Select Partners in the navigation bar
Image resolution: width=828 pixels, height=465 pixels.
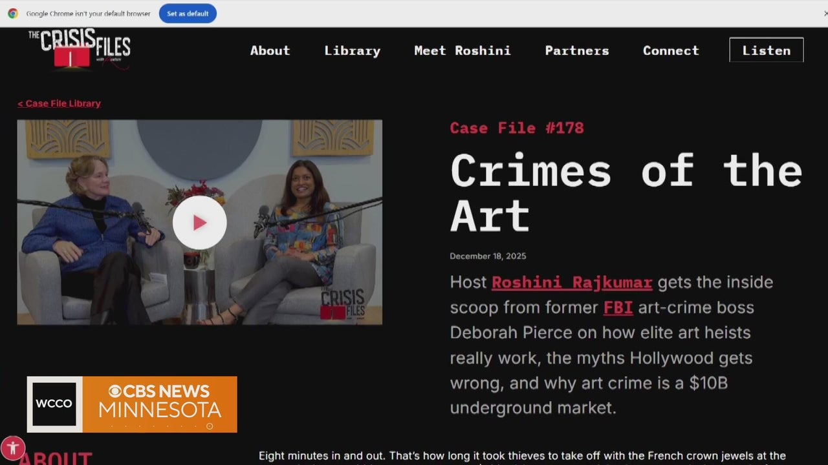coord(576,50)
